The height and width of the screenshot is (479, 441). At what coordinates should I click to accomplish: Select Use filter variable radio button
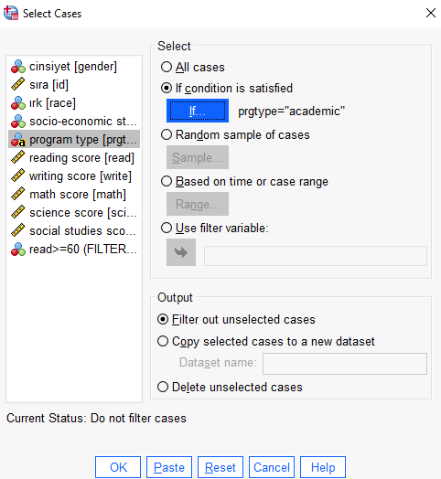tap(167, 228)
